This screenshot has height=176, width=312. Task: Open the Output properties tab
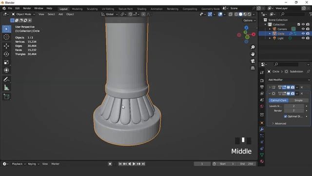click(262, 87)
